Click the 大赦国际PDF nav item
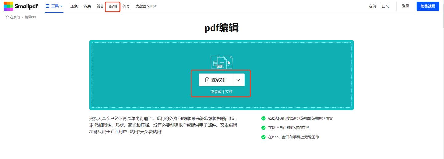 [x=146, y=6]
